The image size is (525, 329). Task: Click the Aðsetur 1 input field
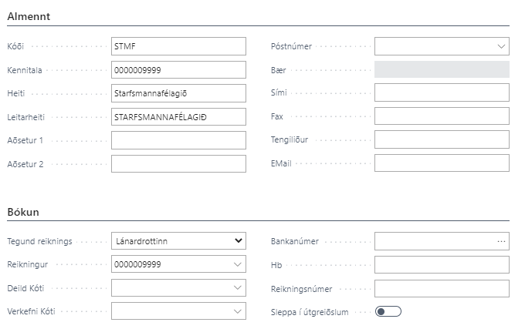click(x=178, y=140)
